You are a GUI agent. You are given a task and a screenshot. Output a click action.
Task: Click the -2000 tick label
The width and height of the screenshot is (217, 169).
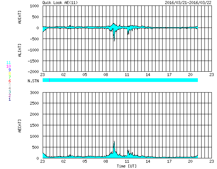pos(33,72)
